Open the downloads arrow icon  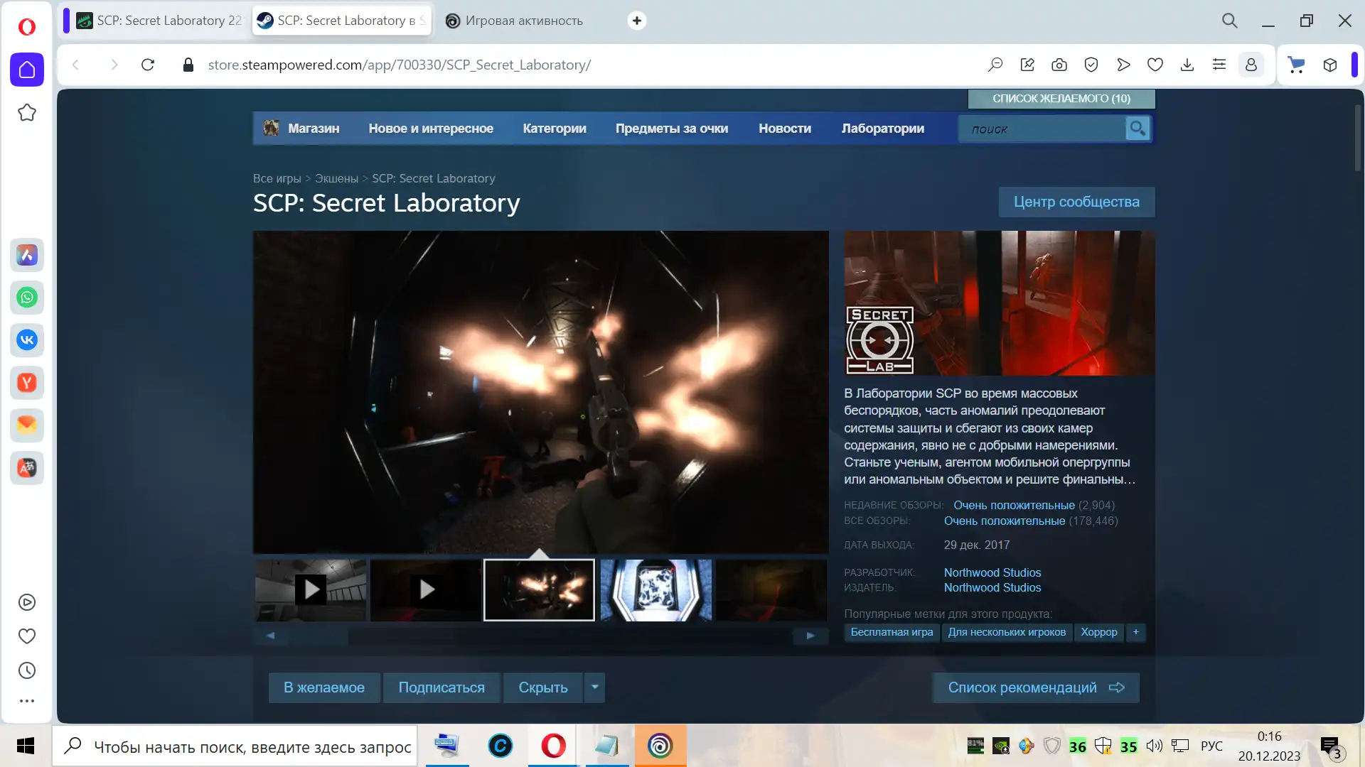pyautogui.click(x=1187, y=65)
